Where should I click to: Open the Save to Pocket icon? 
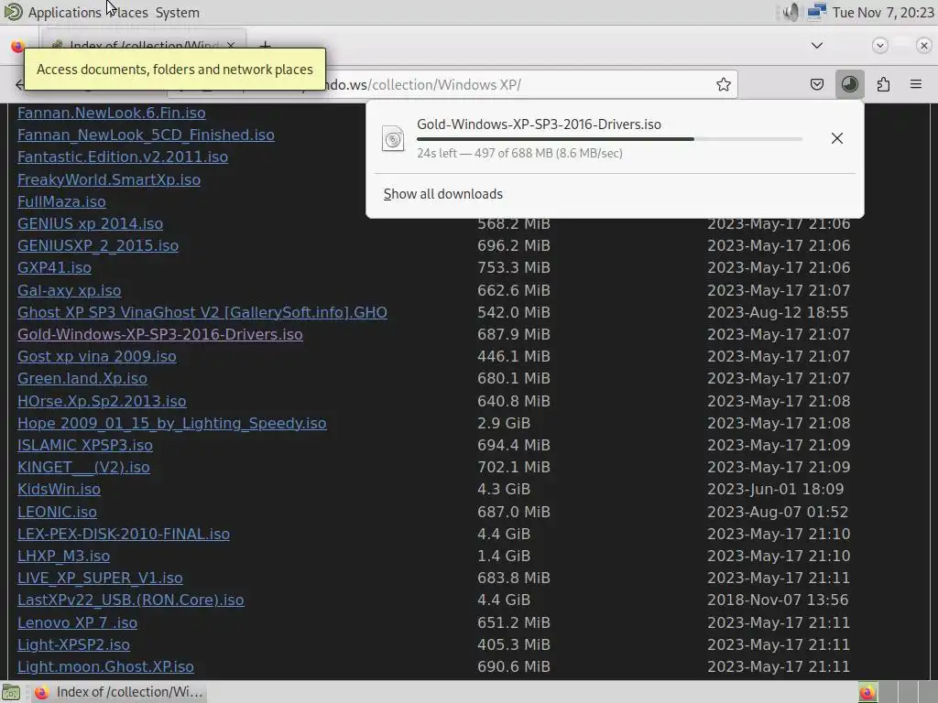(817, 84)
